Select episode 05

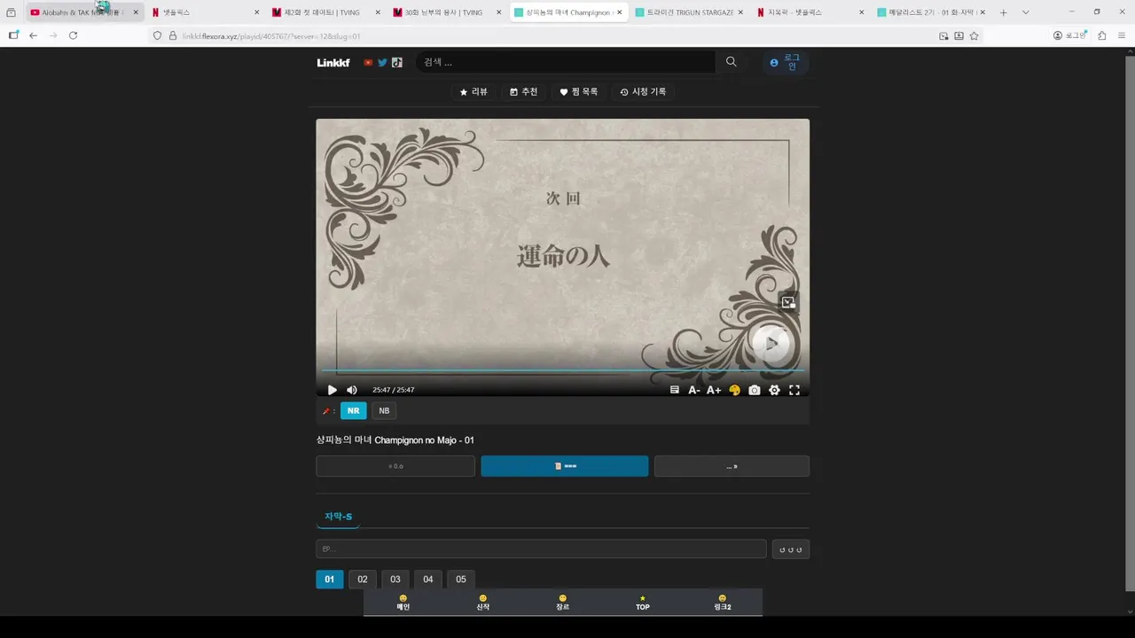[x=460, y=580]
